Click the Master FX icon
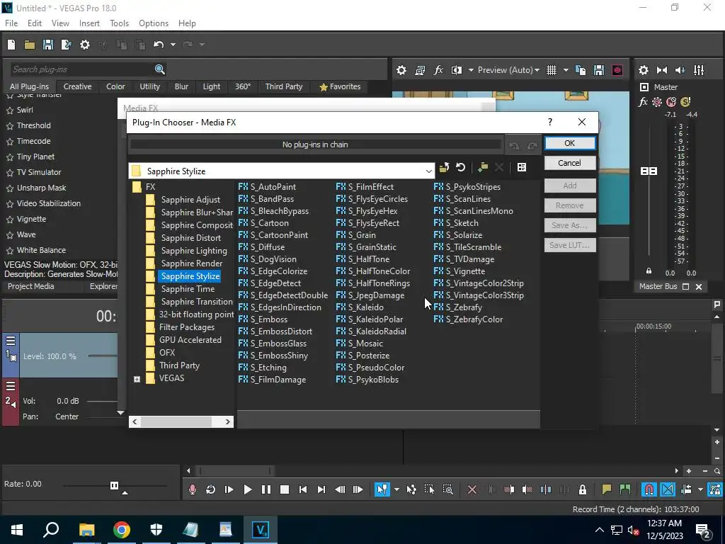Image resolution: width=725 pixels, height=544 pixels. coord(643,102)
